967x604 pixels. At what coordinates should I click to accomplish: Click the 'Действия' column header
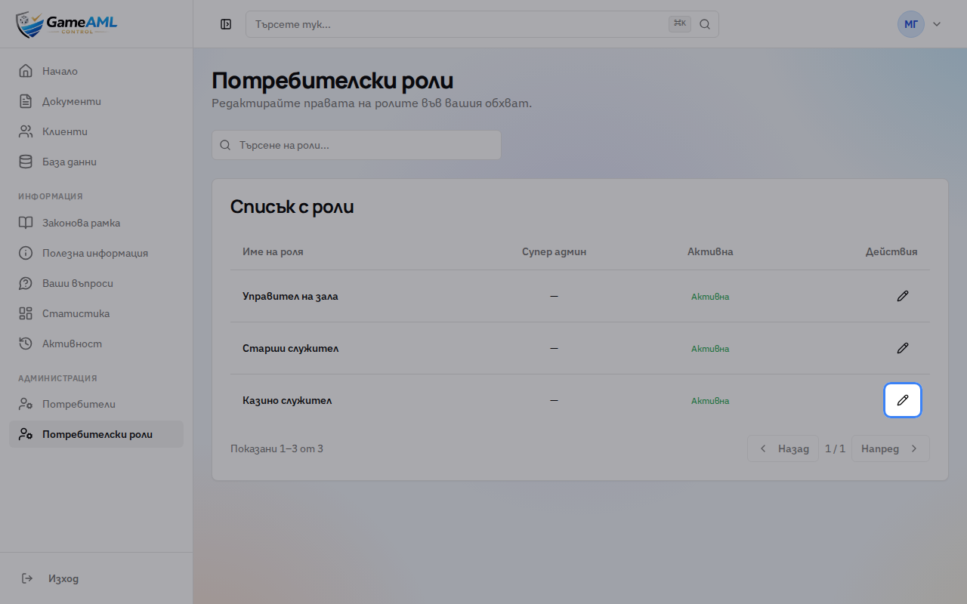[891, 251]
